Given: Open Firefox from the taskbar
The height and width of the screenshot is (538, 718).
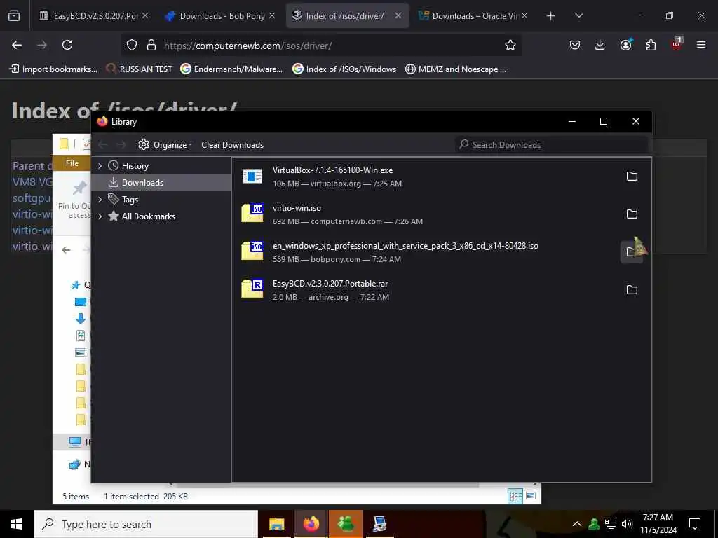Looking at the screenshot, I should [x=311, y=524].
